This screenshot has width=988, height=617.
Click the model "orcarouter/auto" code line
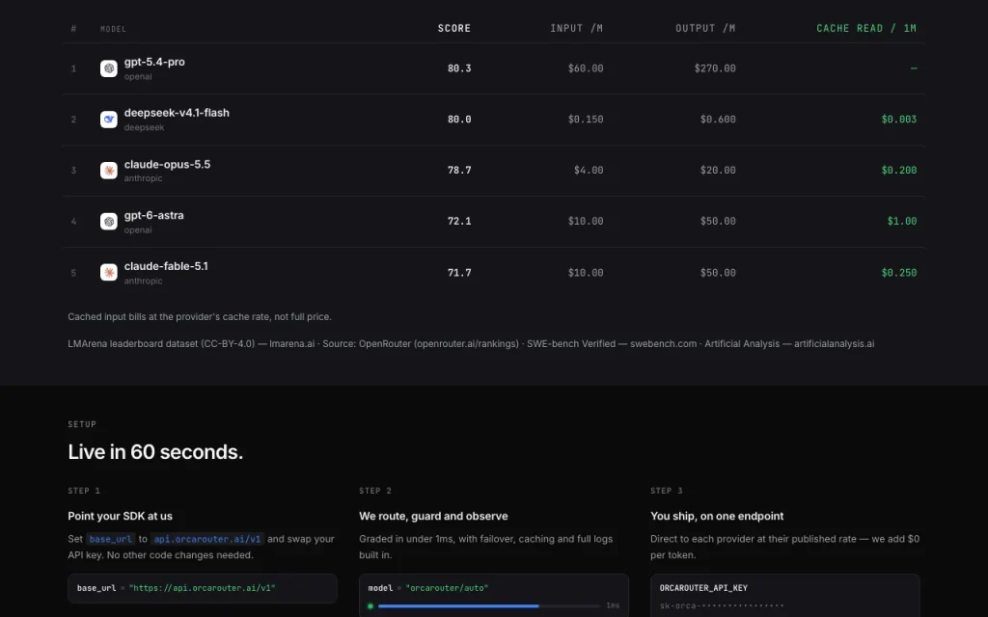tap(427, 588)
